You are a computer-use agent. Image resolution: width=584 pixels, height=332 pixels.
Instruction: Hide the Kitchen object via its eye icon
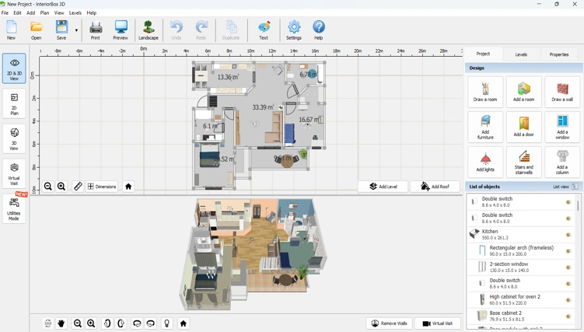(x=568, y=235)
